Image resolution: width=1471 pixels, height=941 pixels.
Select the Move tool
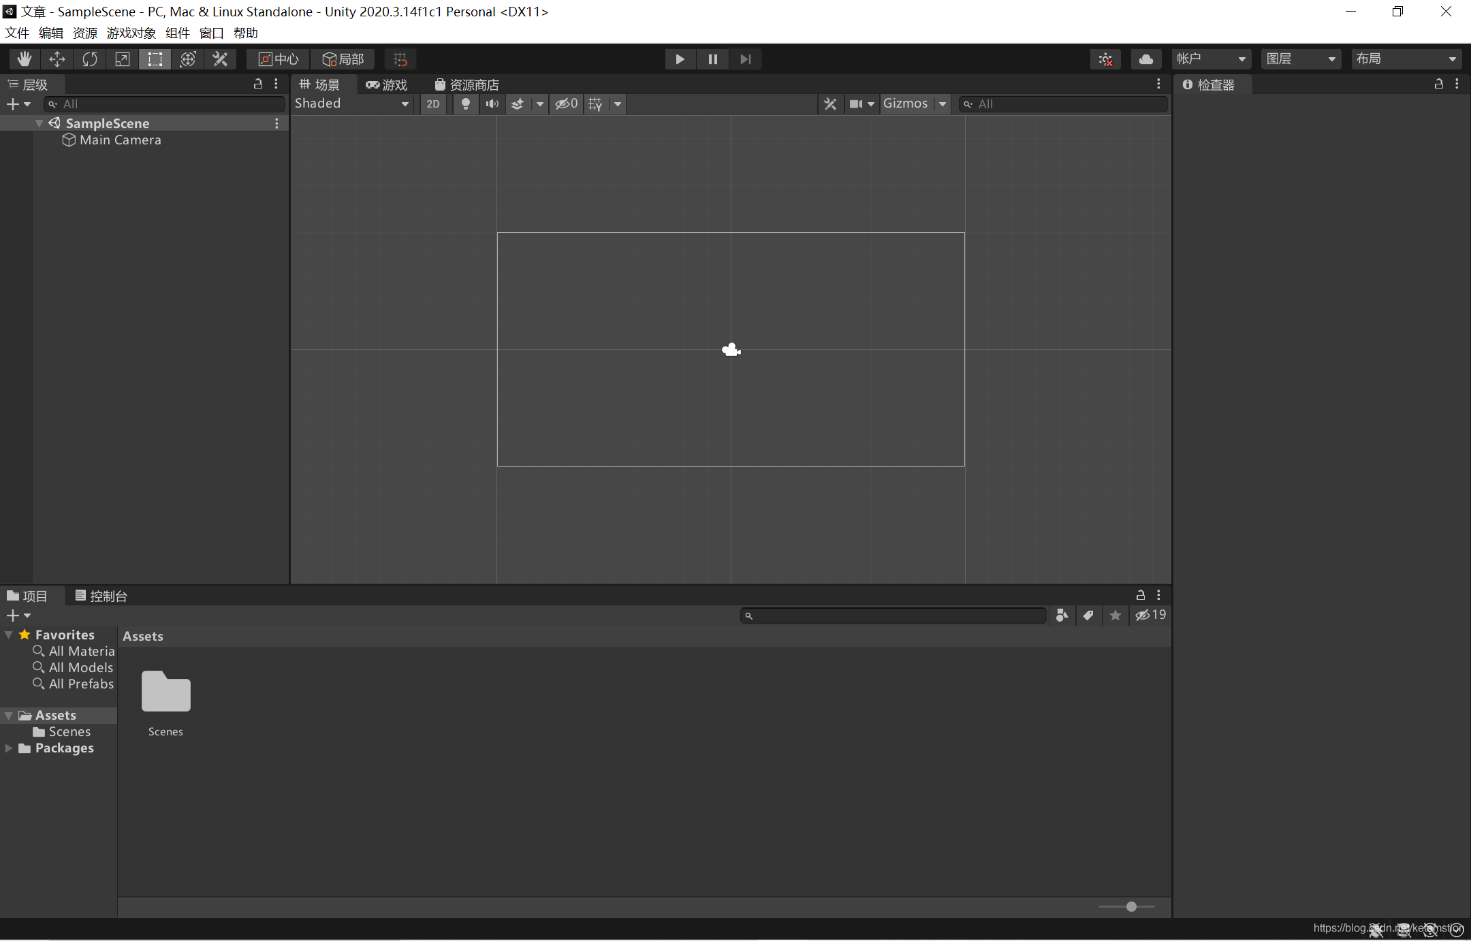pyautogui.click(x=57, y=59)
